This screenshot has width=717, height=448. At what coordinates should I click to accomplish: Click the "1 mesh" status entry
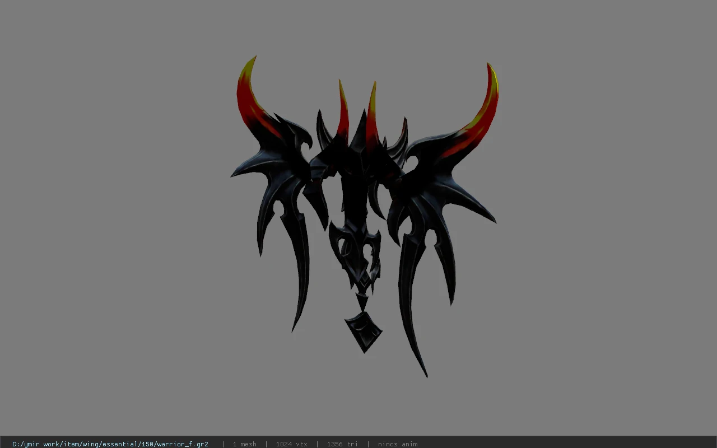tap(244, 444)
